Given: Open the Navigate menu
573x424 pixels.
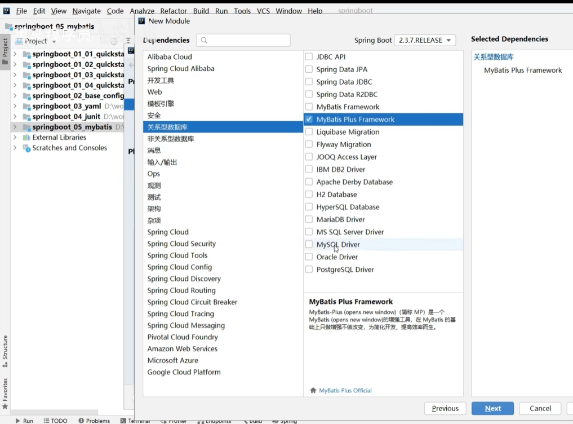Looking at the screenshot, I should pos(87,11).
